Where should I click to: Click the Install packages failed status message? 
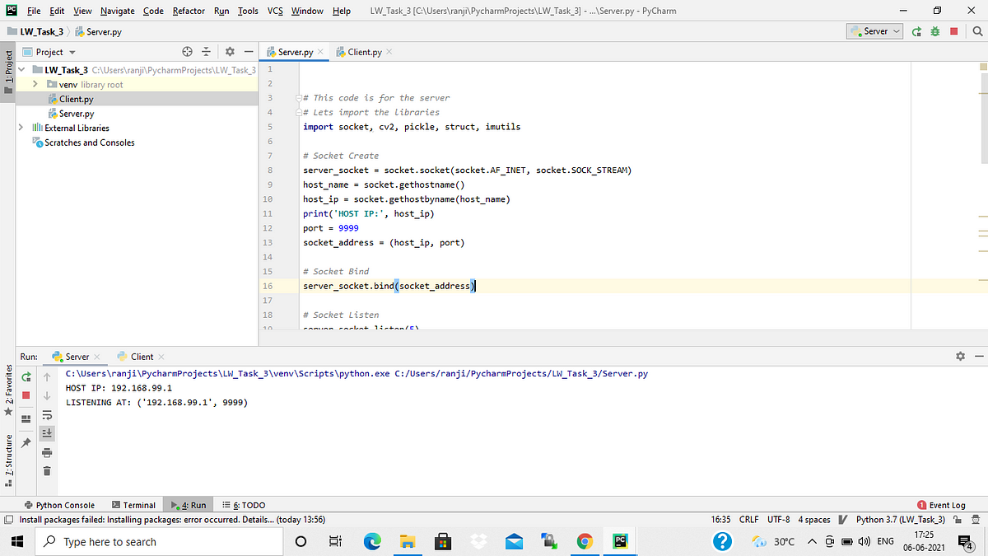click(x=172, y=520)
